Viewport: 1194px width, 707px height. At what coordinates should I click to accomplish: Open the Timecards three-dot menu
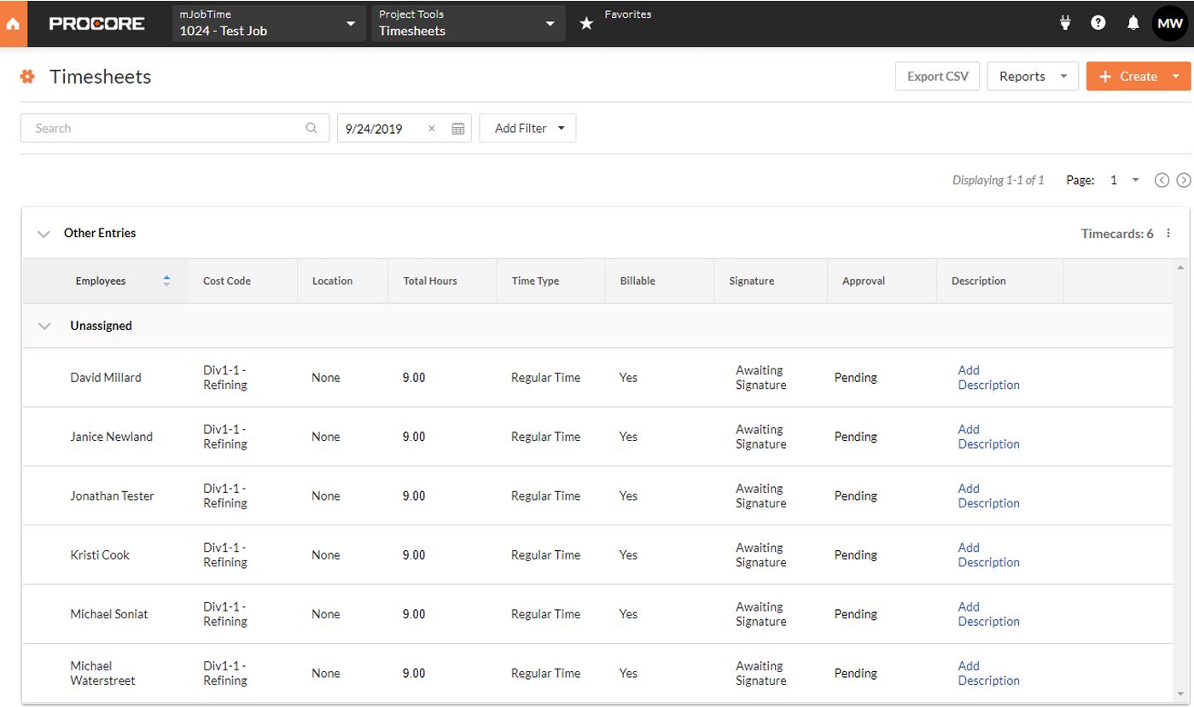tap(1168, 233)
